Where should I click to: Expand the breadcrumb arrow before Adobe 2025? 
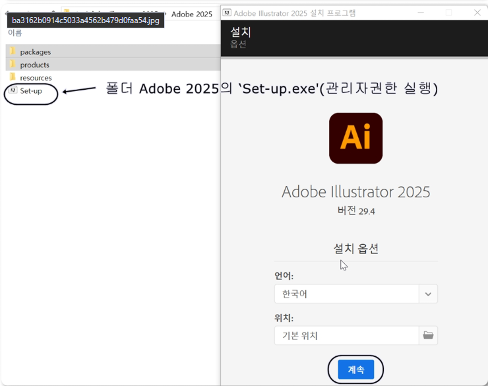click(165, 14)
